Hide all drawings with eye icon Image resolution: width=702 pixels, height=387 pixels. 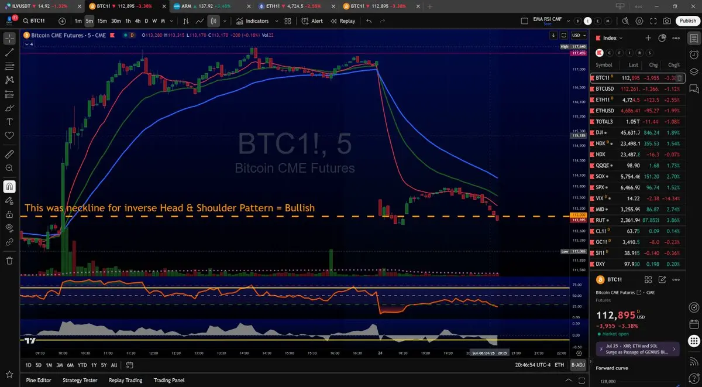pyautogui.click(x=9, y=228)
